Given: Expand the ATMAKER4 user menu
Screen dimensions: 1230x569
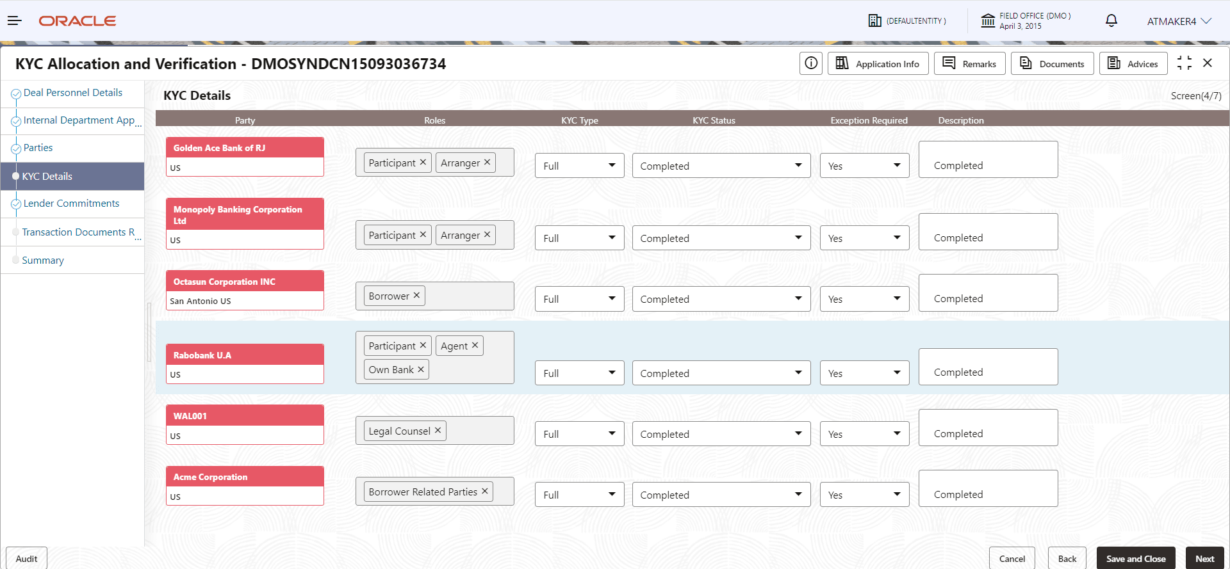Looking at the screenshot, I should pos(1179,21).
